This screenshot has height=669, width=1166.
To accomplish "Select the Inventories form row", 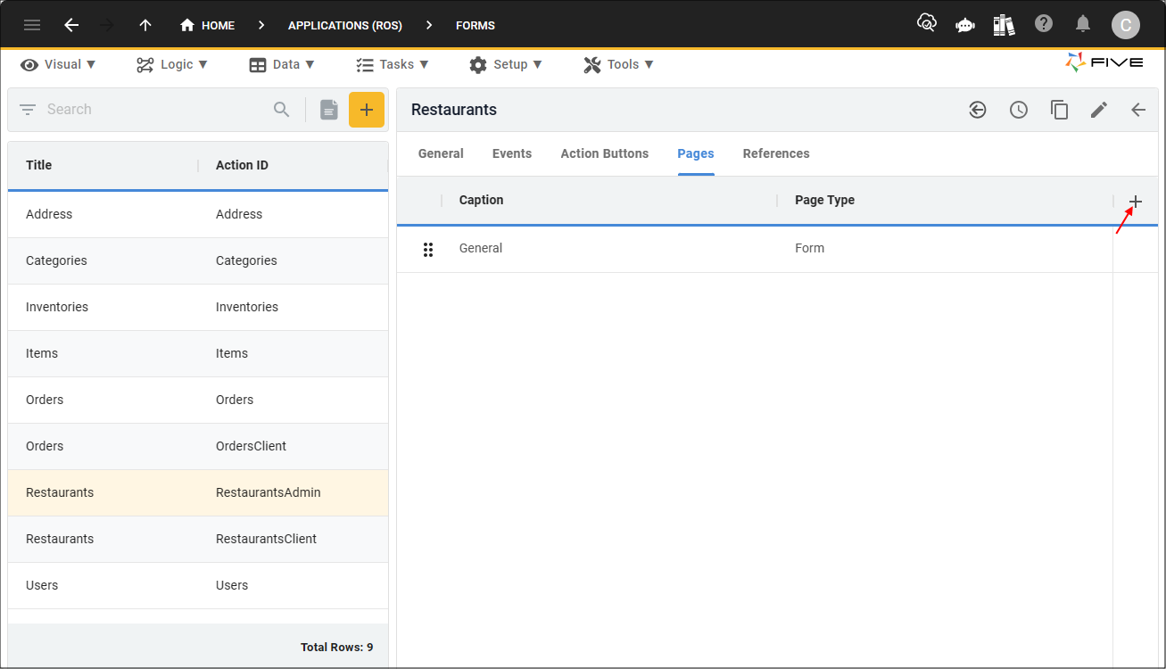I will pyautogui.click(x=198, y=308).
